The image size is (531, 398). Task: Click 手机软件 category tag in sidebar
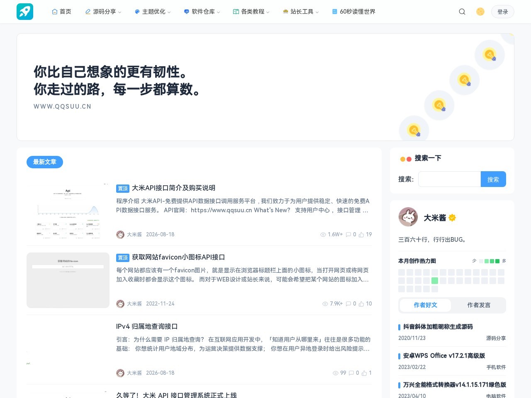[496, 367]
